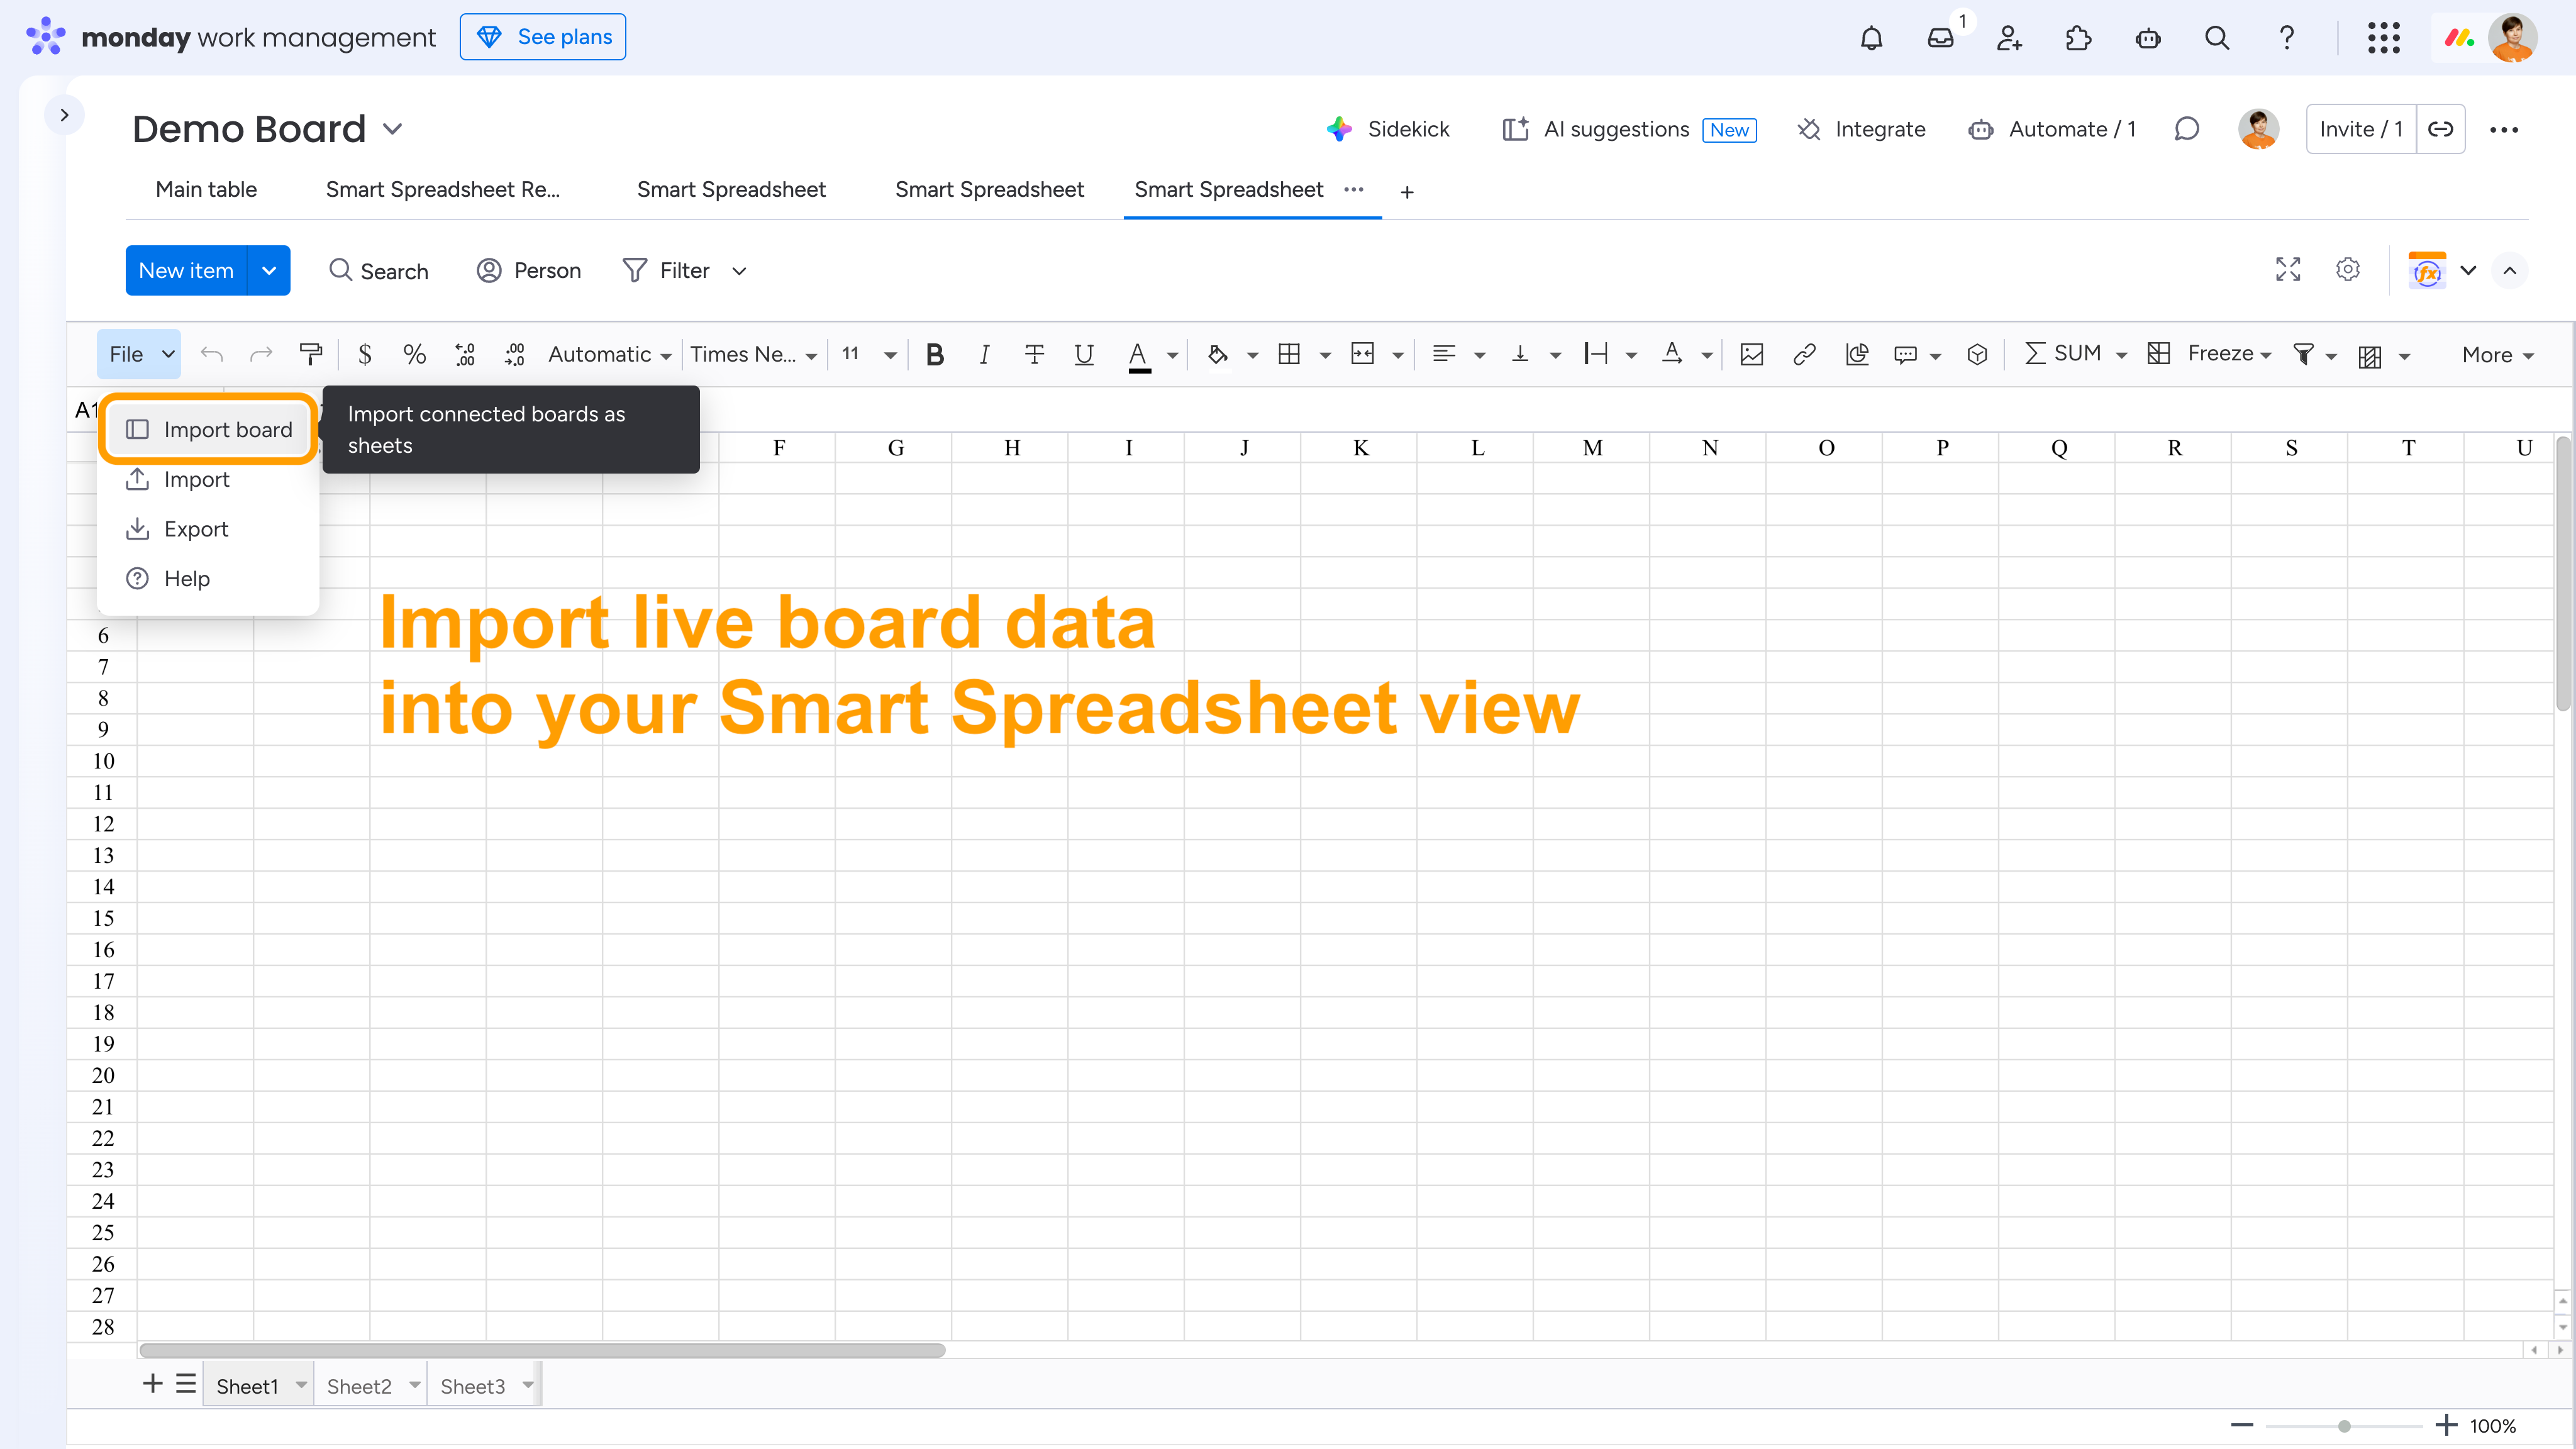Click the strikethrough formatting icon
Screen dimensions: 2576x1449
1034,354
